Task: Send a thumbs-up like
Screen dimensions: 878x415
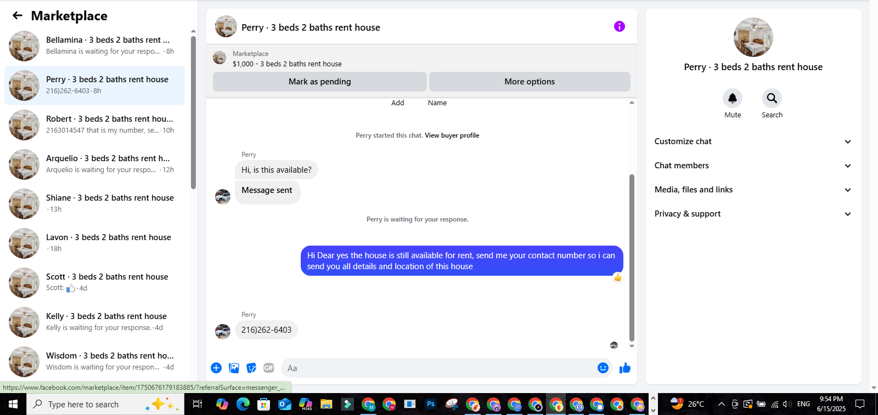Action: pyautogui.click(x=625, y=368)
